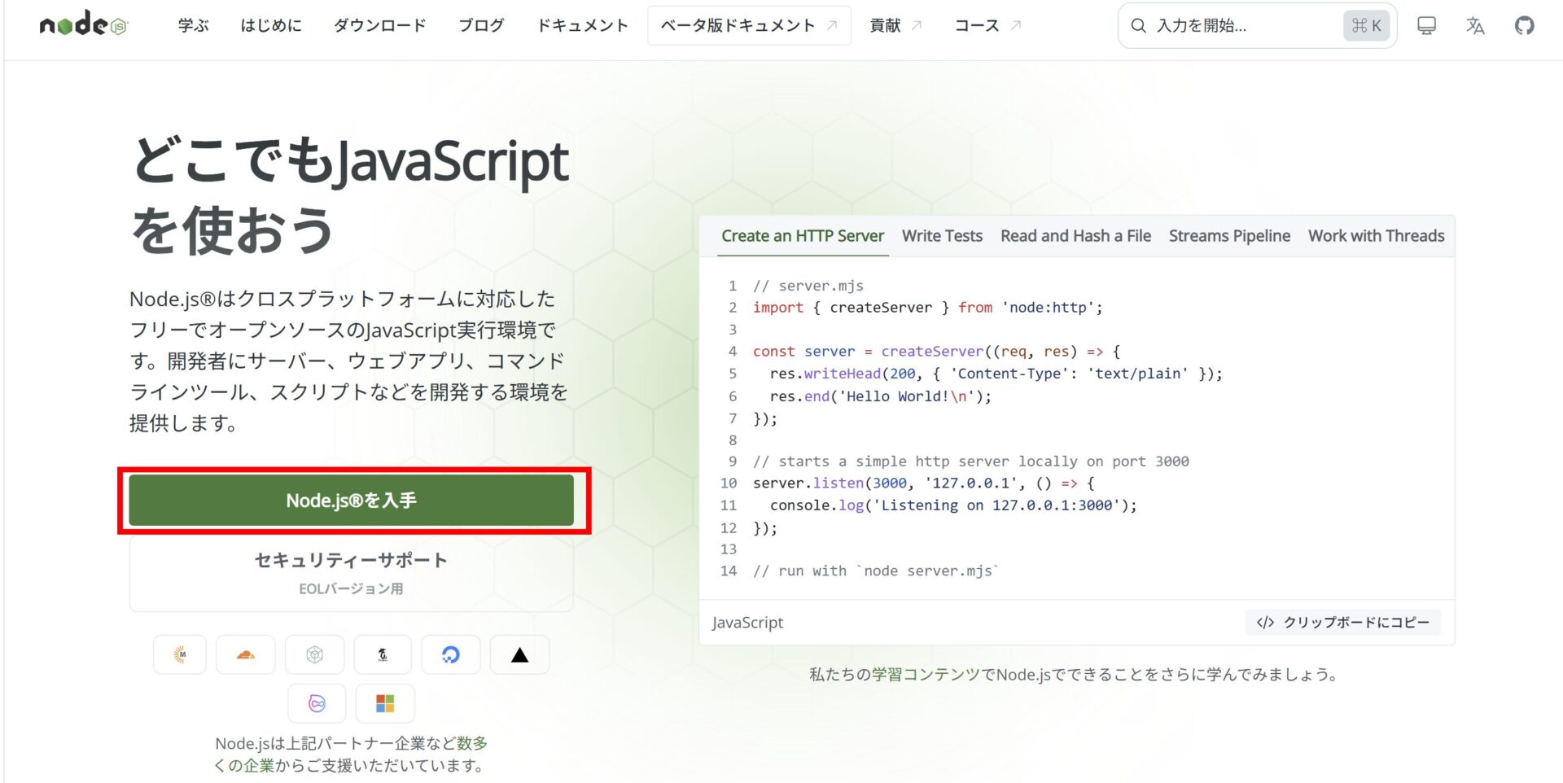The width and height of the screenshot is (1563, 783).
Task: Open the GitHub icon link
Action: [1524, 26]
